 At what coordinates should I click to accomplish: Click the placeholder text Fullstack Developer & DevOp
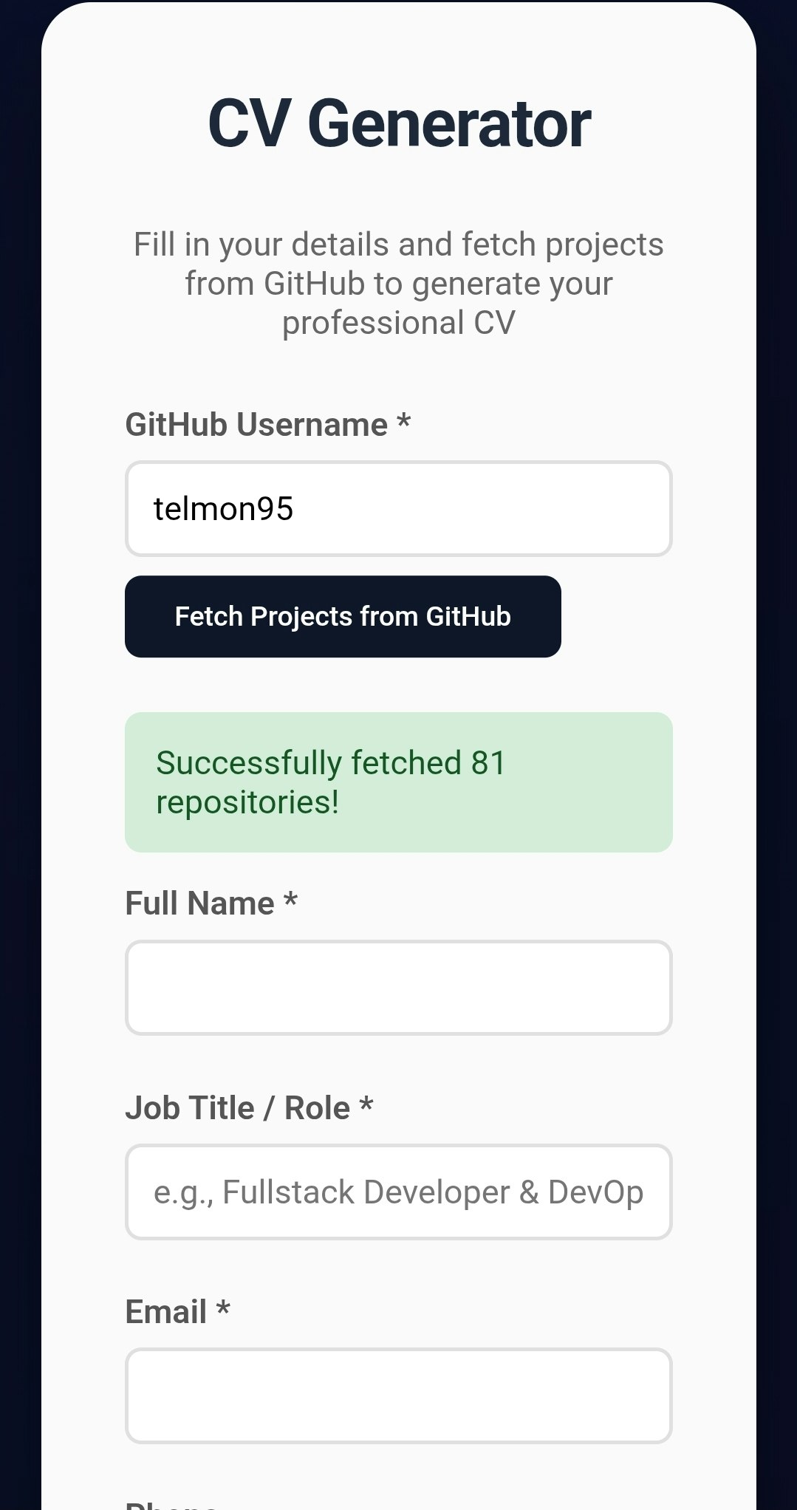point(398,1192)
